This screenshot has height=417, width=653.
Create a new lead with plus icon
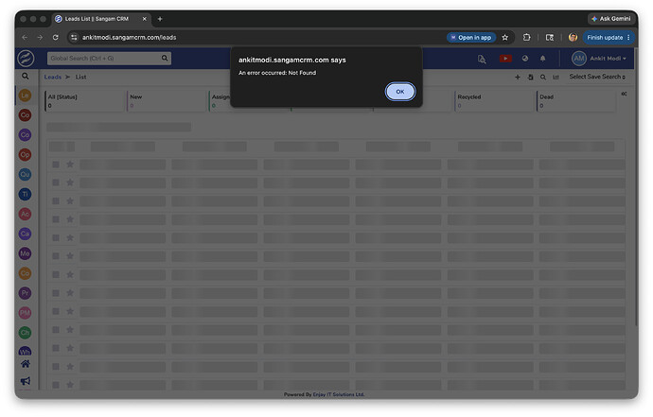point(518,77)
